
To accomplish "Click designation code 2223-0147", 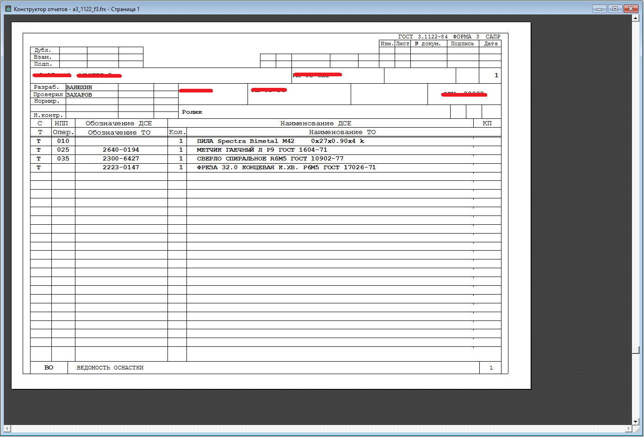I will click(x=121, y=167).
